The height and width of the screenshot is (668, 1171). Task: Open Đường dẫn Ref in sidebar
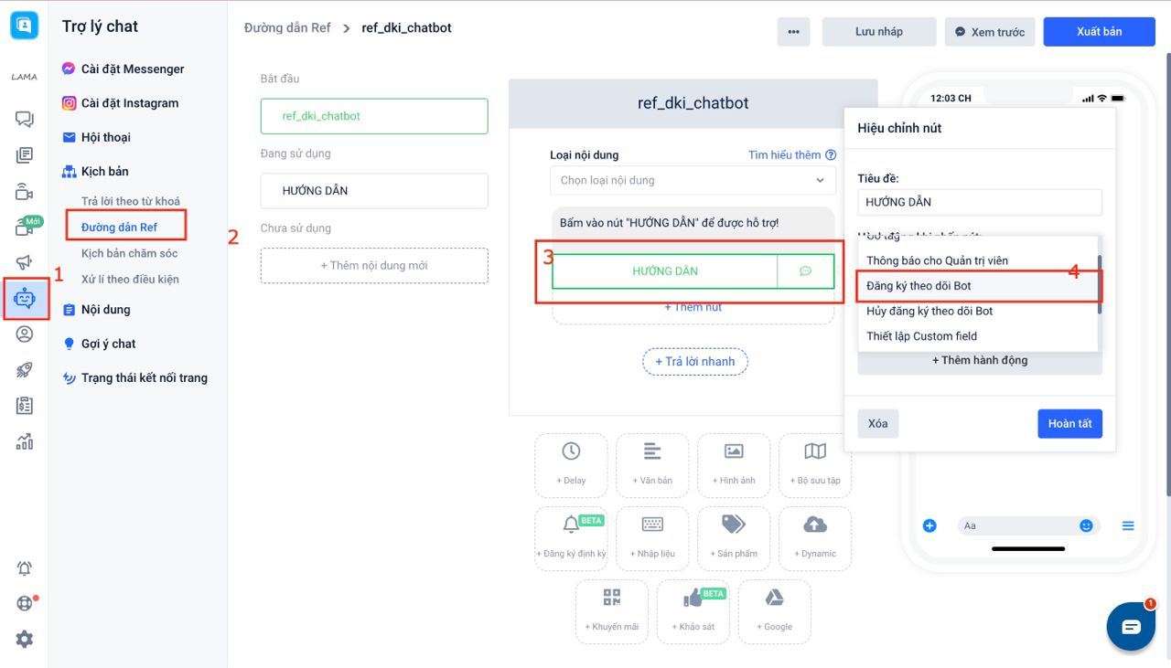point(119,227)
